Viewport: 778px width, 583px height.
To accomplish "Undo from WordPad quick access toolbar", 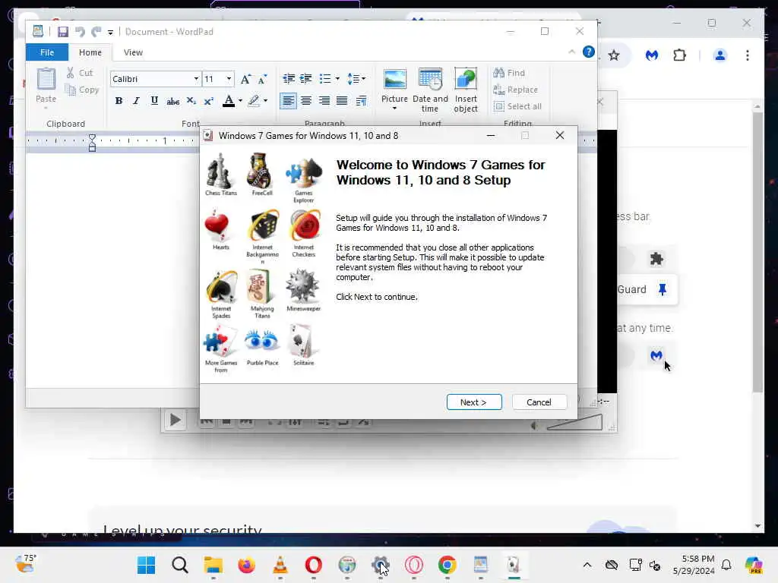I will point(79,32).
